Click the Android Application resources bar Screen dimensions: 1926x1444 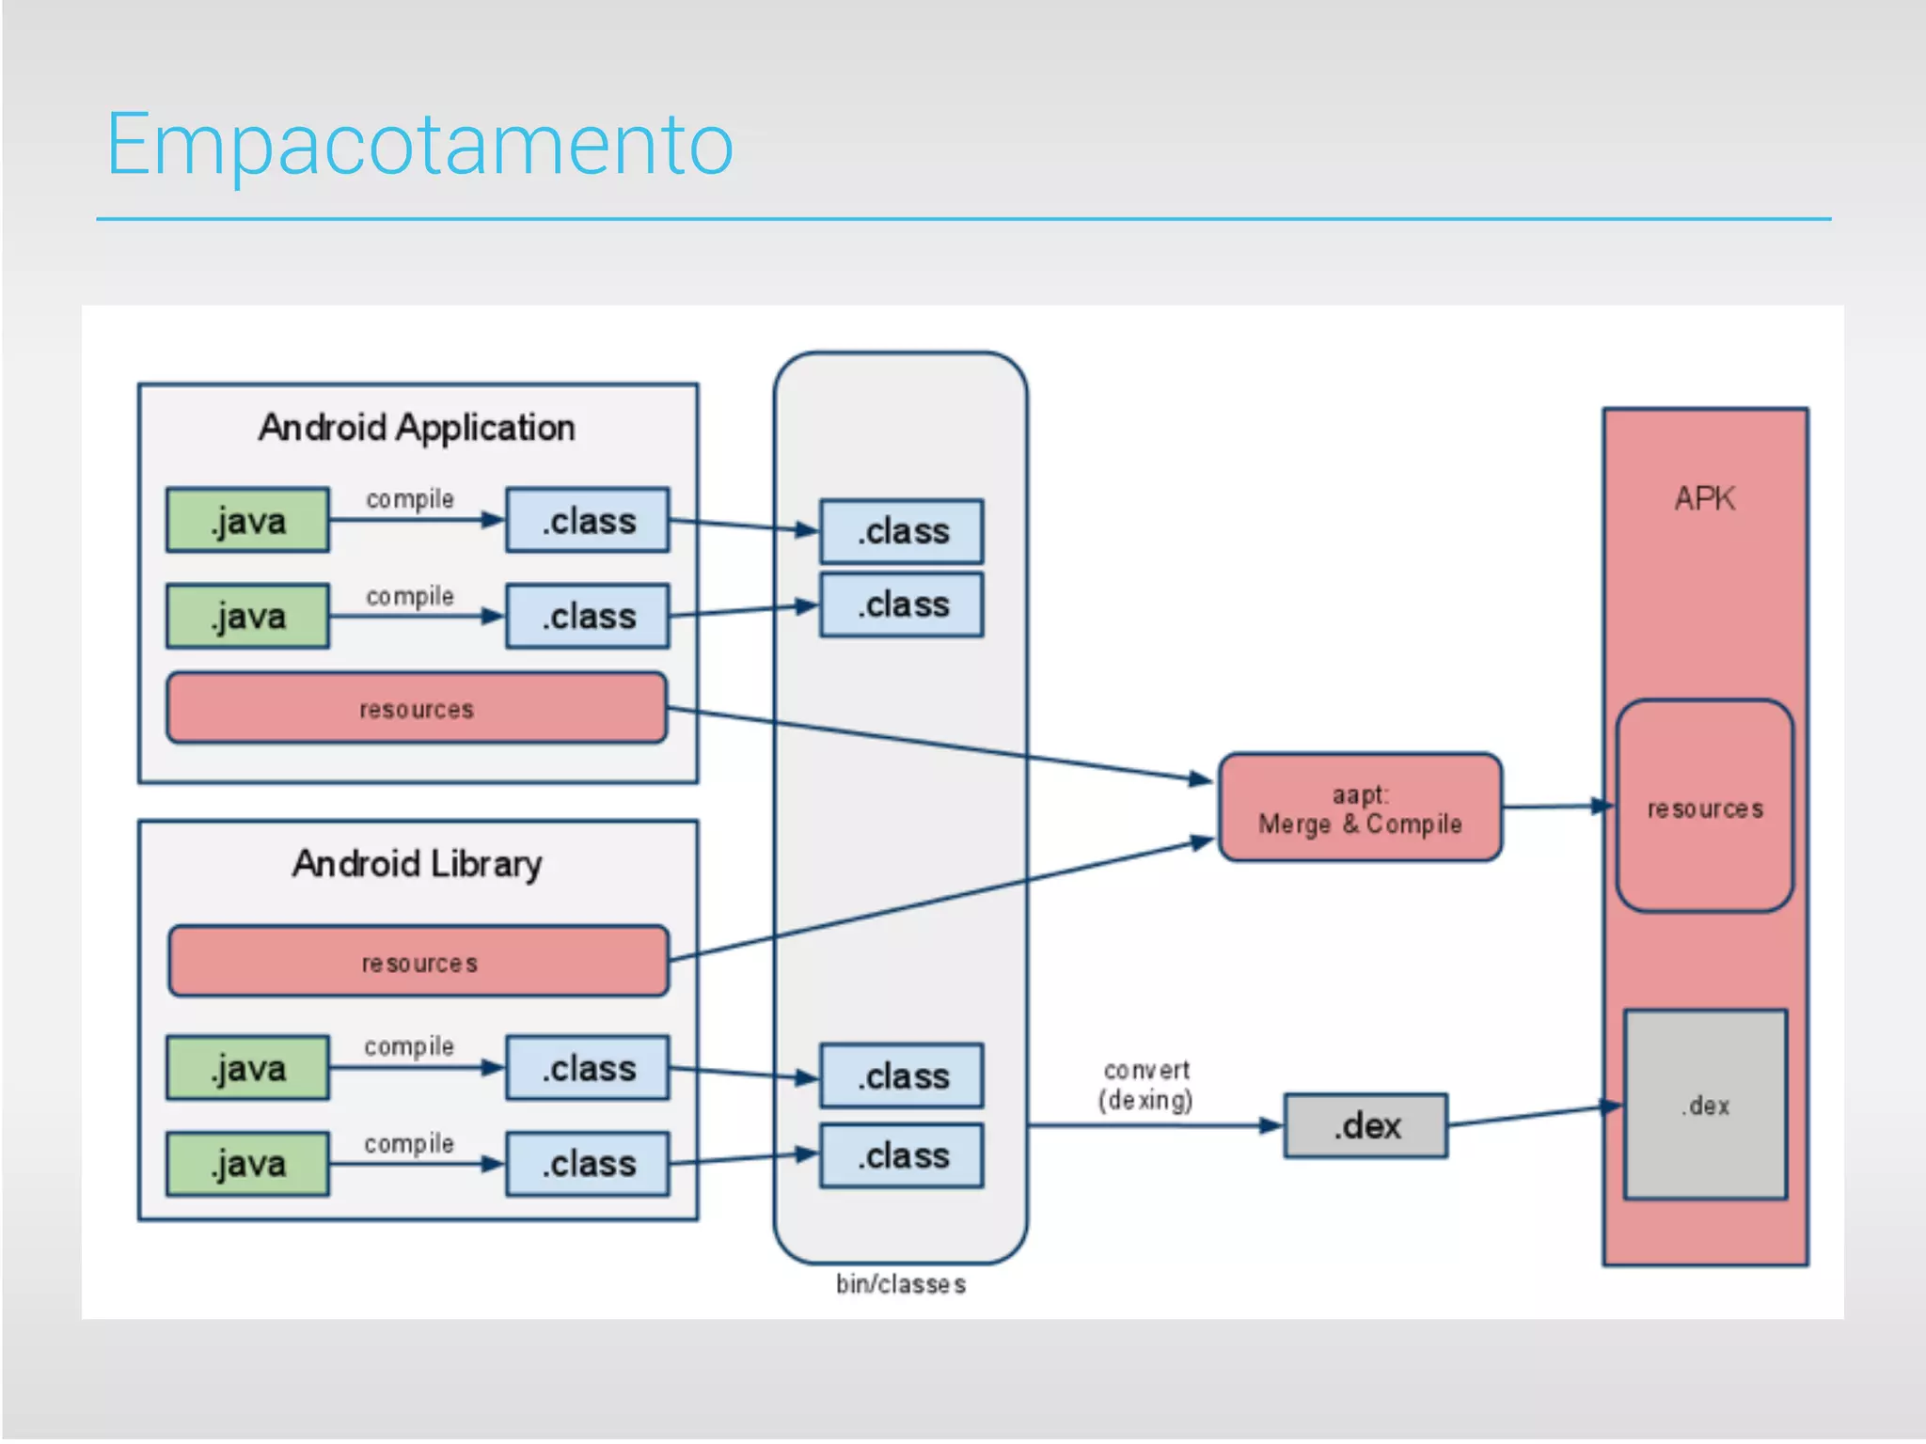tap(417, 709)
